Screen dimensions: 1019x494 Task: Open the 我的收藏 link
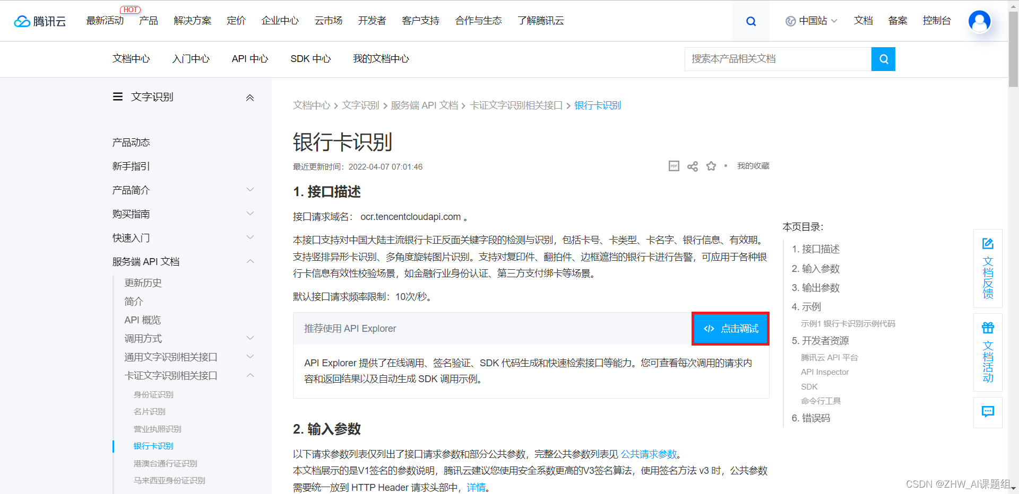click(753, 166)
